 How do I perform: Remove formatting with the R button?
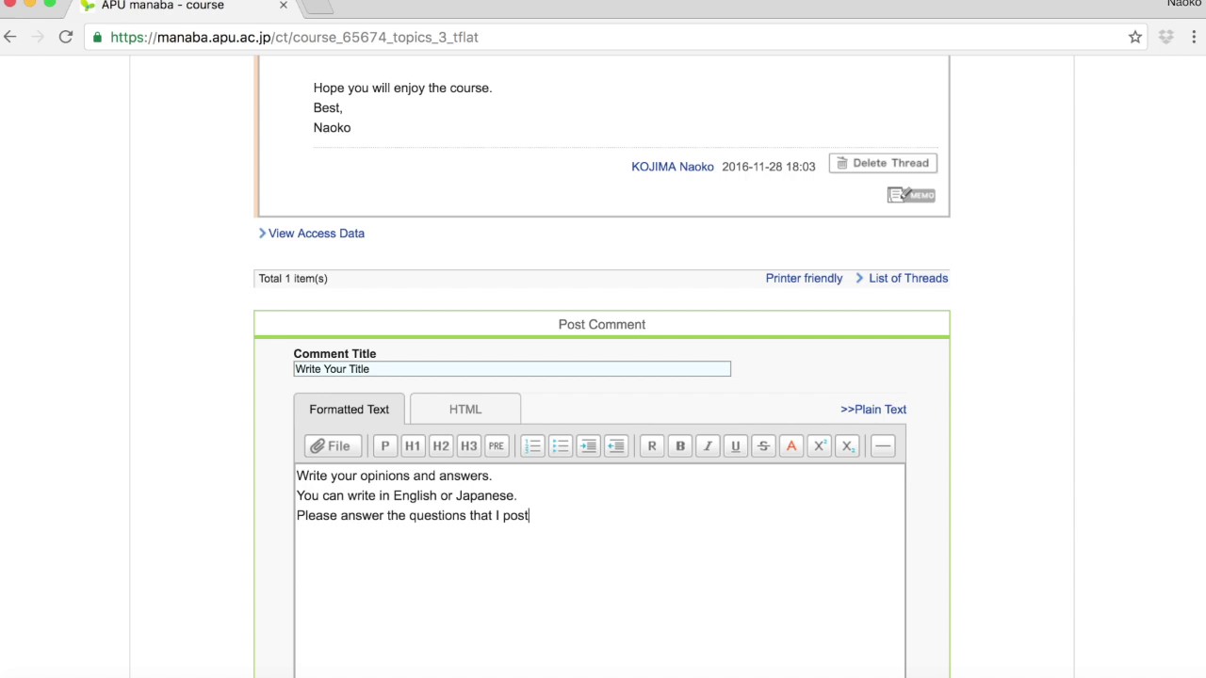coord(652,446)
